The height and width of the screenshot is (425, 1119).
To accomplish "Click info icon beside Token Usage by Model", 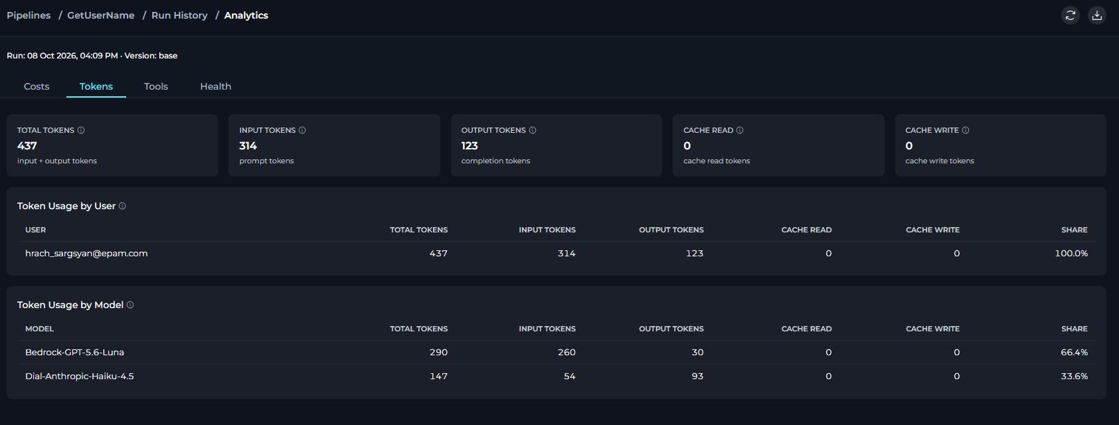I will (x=130, y=305).
